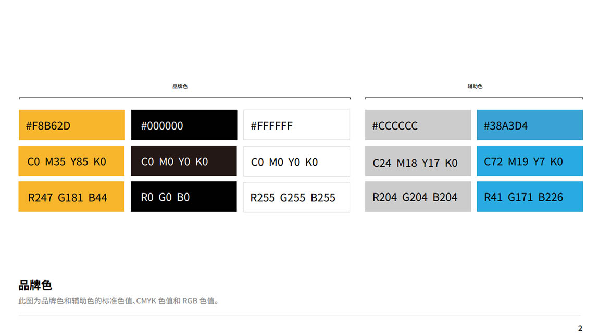599x335 pixels.
Task: Select the black #000000 swatch
Action: 184,125
